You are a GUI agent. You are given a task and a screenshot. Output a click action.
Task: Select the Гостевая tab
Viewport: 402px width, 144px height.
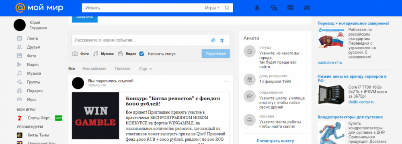[123, 69]
